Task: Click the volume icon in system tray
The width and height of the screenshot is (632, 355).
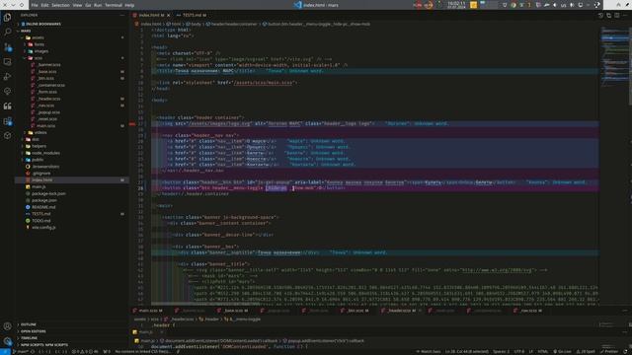Action: coord(555,5)
